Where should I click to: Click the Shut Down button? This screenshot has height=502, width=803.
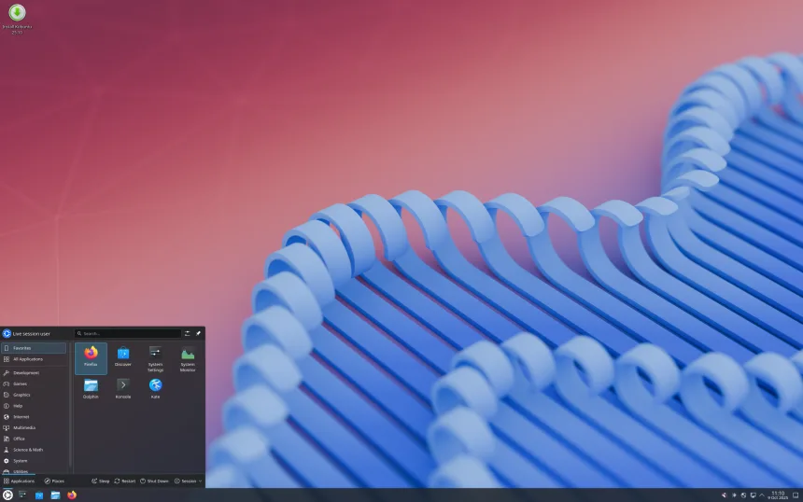coord(154,481)
